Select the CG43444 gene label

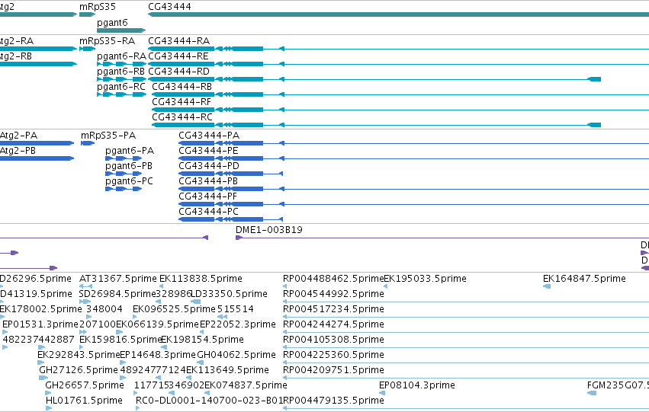(170, 7)
